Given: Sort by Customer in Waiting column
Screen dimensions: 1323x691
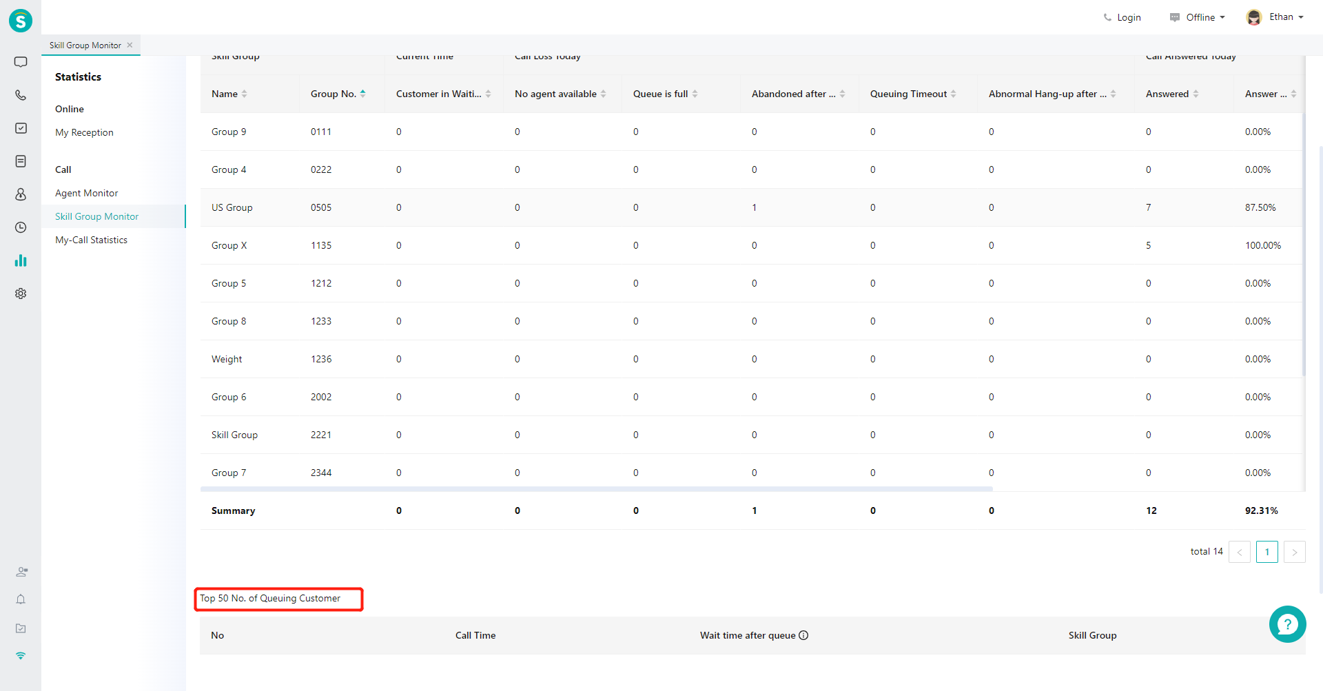Looking at the screenshot, I should click(x=488, y=94).
